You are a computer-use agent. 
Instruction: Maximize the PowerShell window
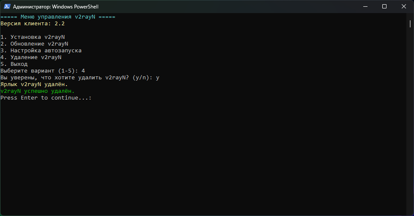pos(384,6)
